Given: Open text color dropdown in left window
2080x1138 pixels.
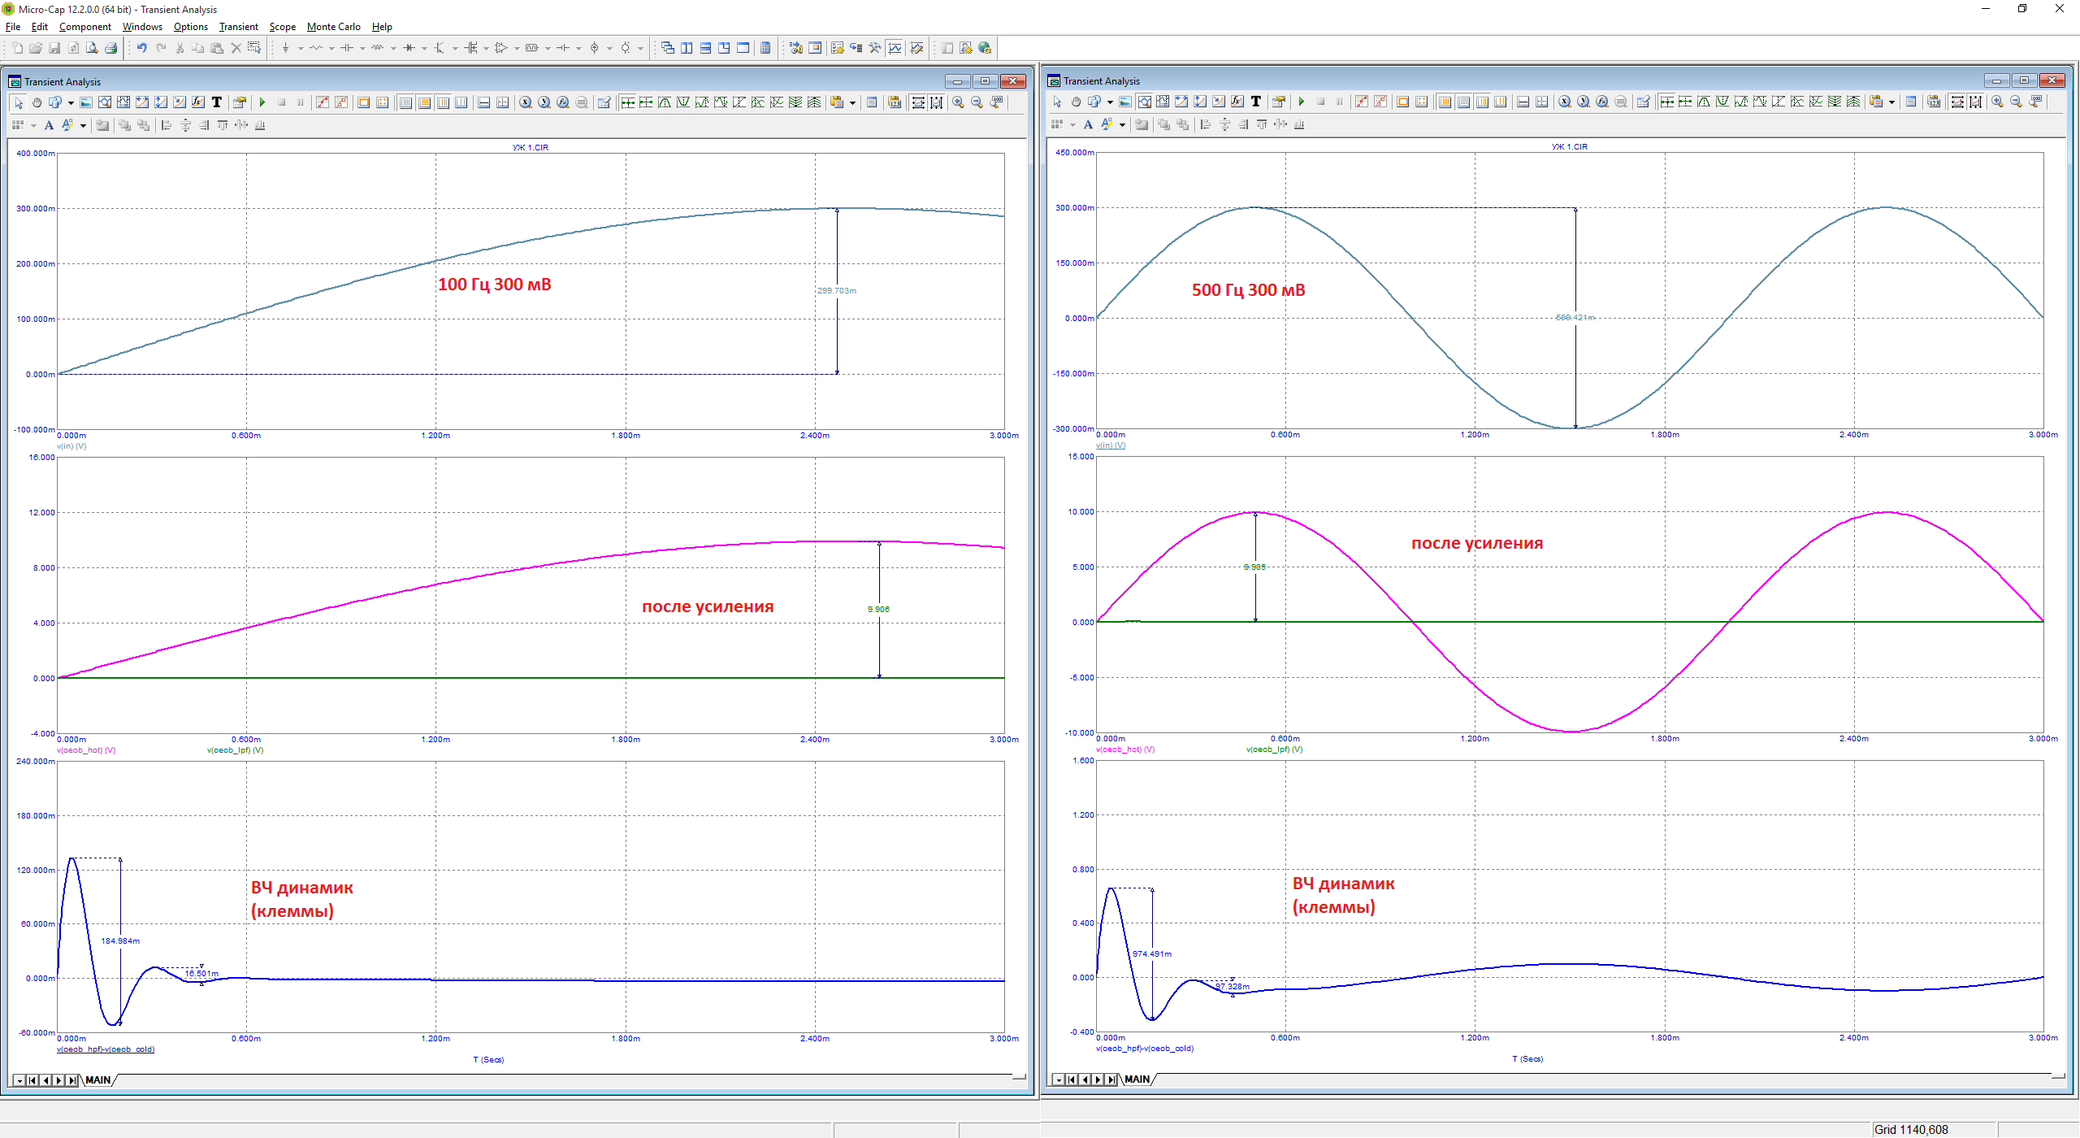Looking at the screenshot, I should [83, 126].
